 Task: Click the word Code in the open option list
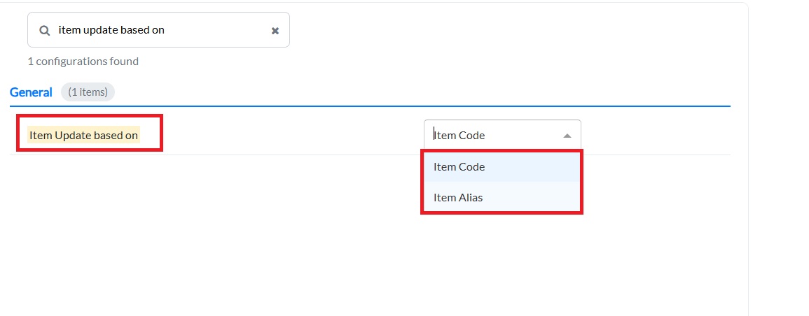point(472,167)
